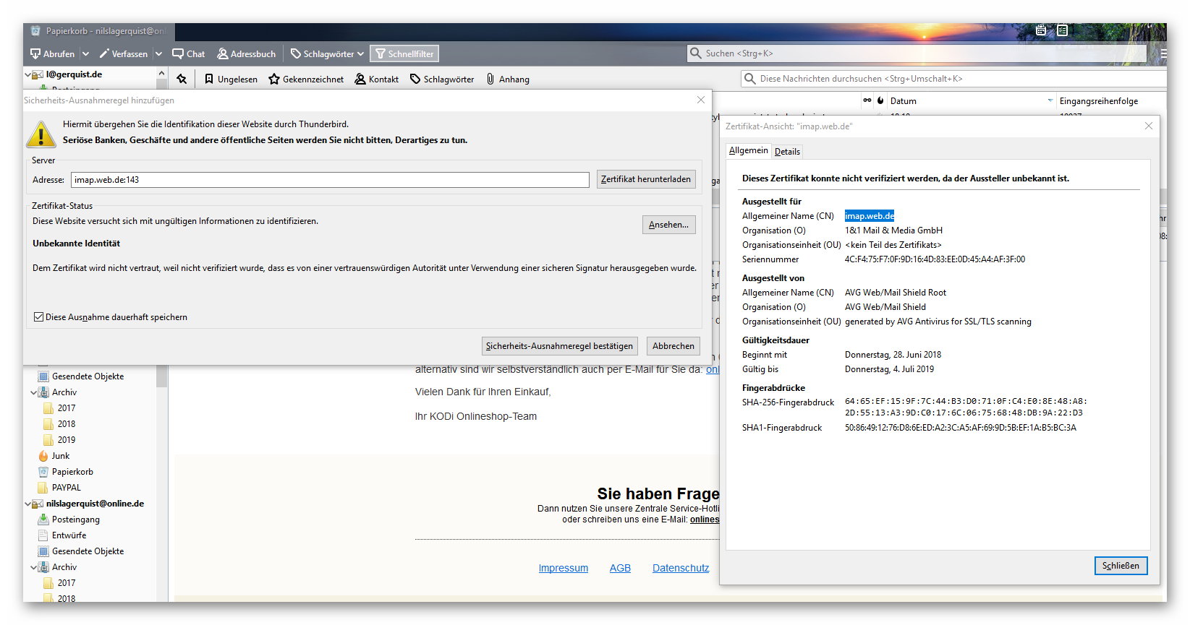Toggle the Schnellfilter toolbar button

click(x=404, y=53)
